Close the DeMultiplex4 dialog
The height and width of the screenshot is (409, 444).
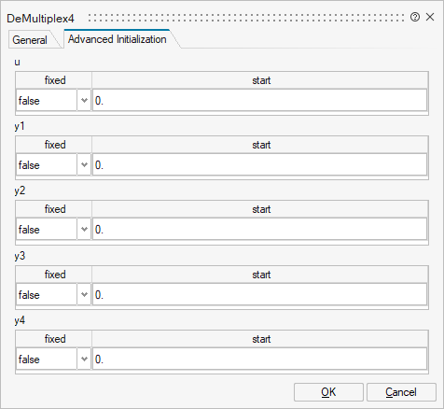pyautogui.click(x=430, y=17)
